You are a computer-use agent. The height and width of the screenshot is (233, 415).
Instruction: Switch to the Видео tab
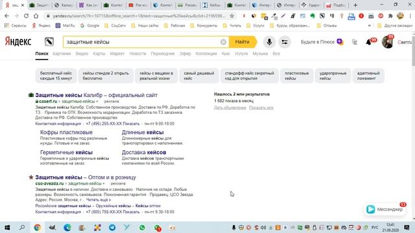(x=82, y=54)
